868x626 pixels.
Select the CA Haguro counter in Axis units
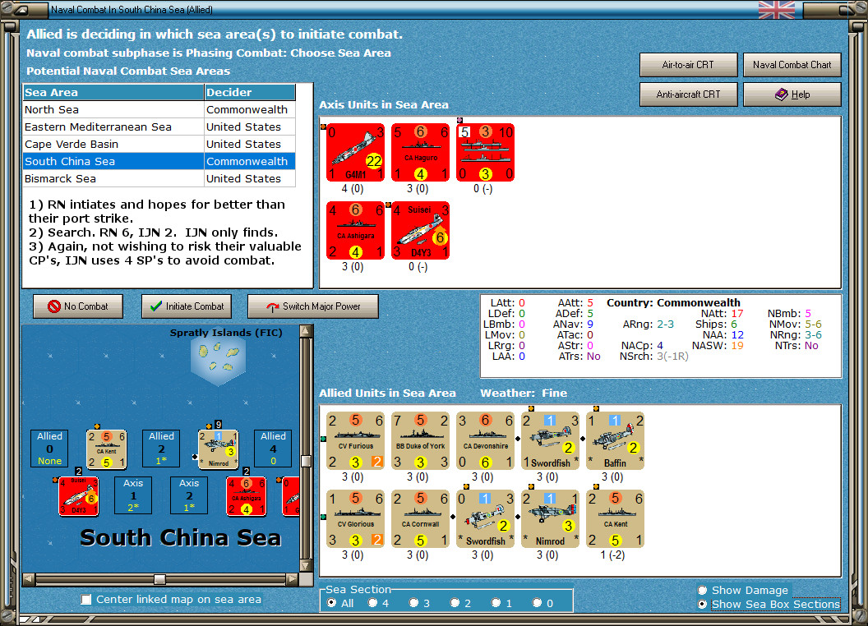click(420, 152)
